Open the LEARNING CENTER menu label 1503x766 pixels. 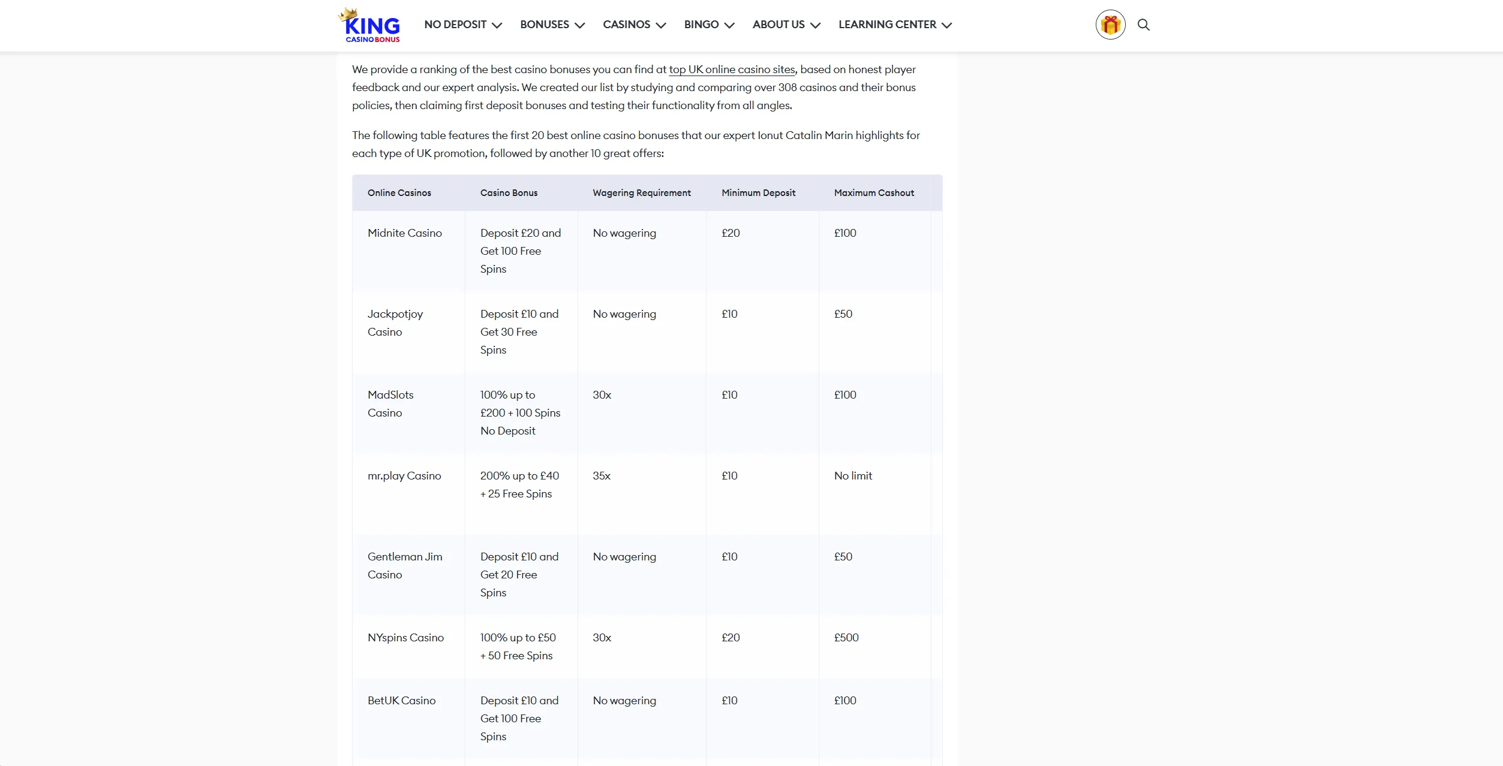[887, 25]
